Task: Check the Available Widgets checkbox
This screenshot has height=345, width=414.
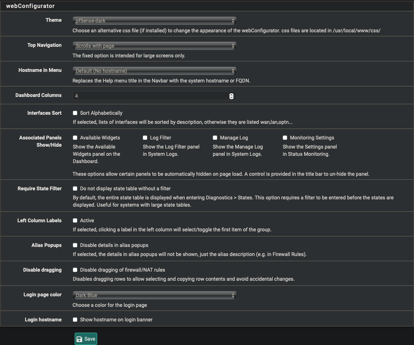Action: click(x=75, y=138)
